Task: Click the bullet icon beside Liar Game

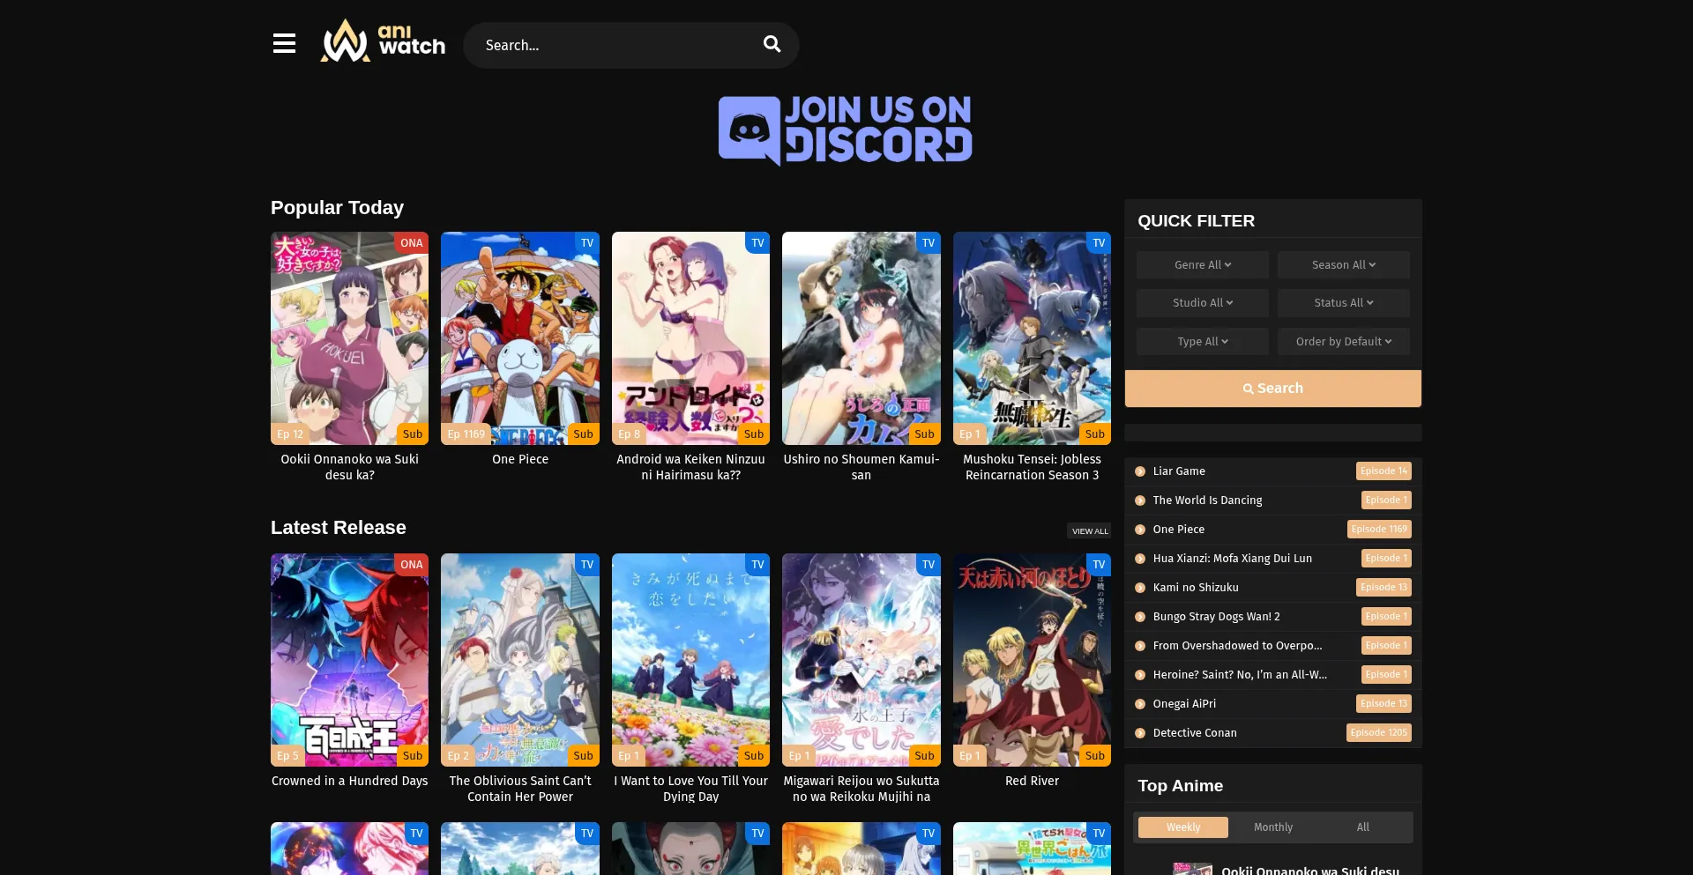Action: click(x=1140, y=471)
